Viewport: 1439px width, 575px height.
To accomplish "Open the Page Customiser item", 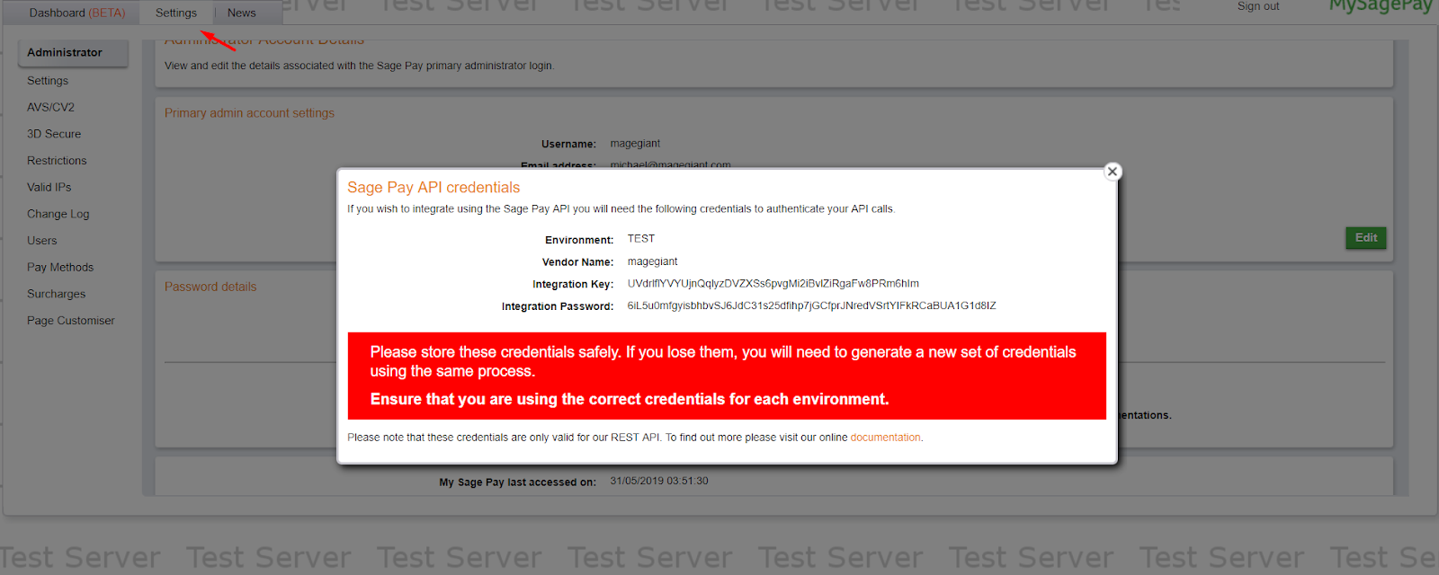I will click(x=71, y=321).
